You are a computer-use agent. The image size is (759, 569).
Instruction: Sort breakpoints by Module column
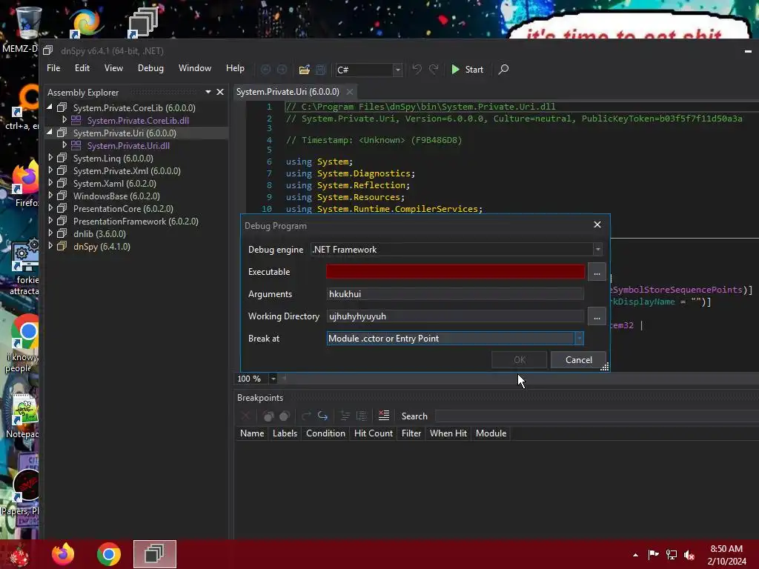pyautogui.click(x=491, y=433)
